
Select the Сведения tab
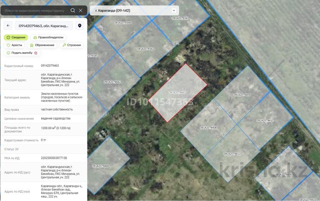(x=16, y=37)
